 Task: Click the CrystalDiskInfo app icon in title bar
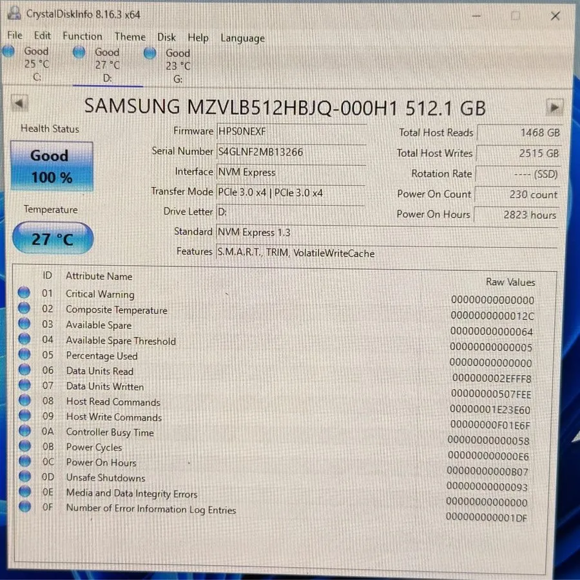pyautogui.click(x=14, y=13)
